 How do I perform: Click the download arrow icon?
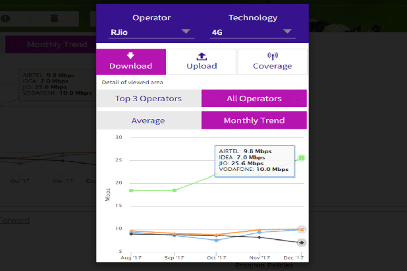(x=131, y=56)
